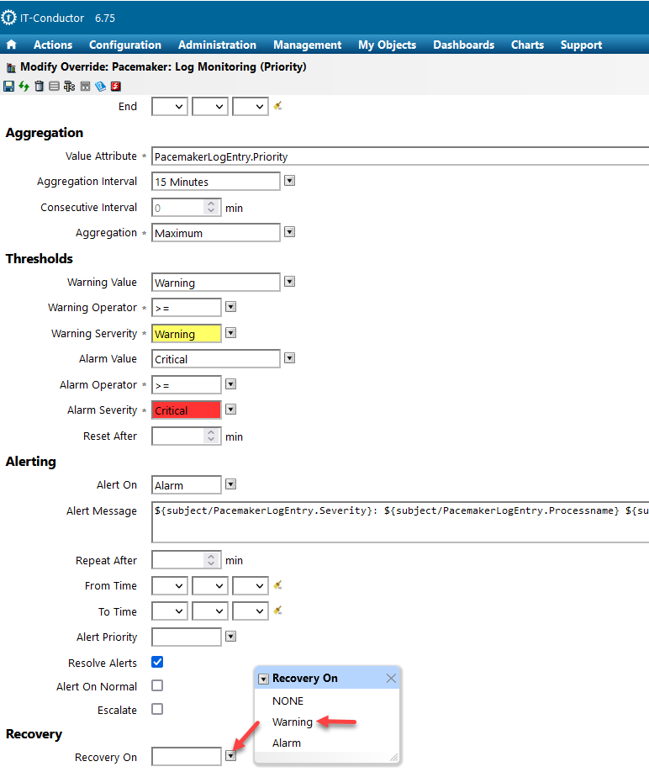
Task: Click the save disk icon in toolbar
Action: tap(8, 86)
